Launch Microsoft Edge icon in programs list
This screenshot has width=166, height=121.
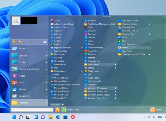pyautogui.click(x=52, y=78)
